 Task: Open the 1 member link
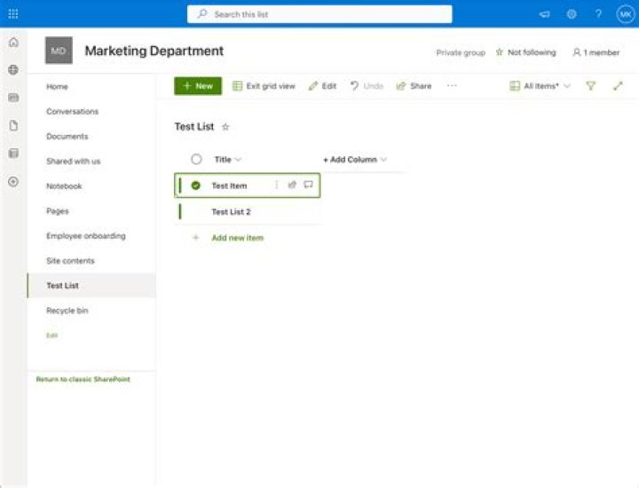coord(596,52)
